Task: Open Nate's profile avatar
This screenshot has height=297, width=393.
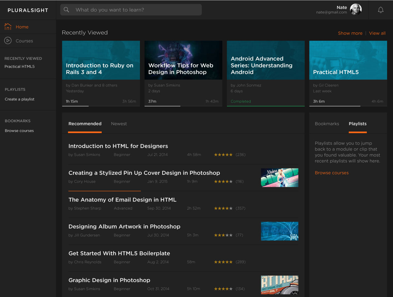Action: [356, 10]
